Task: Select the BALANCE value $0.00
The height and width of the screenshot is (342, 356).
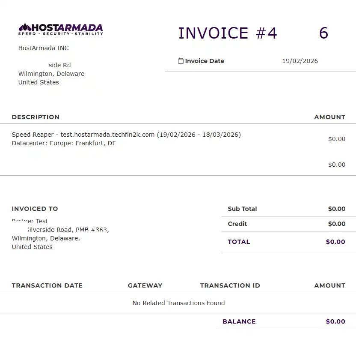Action: 335,321
